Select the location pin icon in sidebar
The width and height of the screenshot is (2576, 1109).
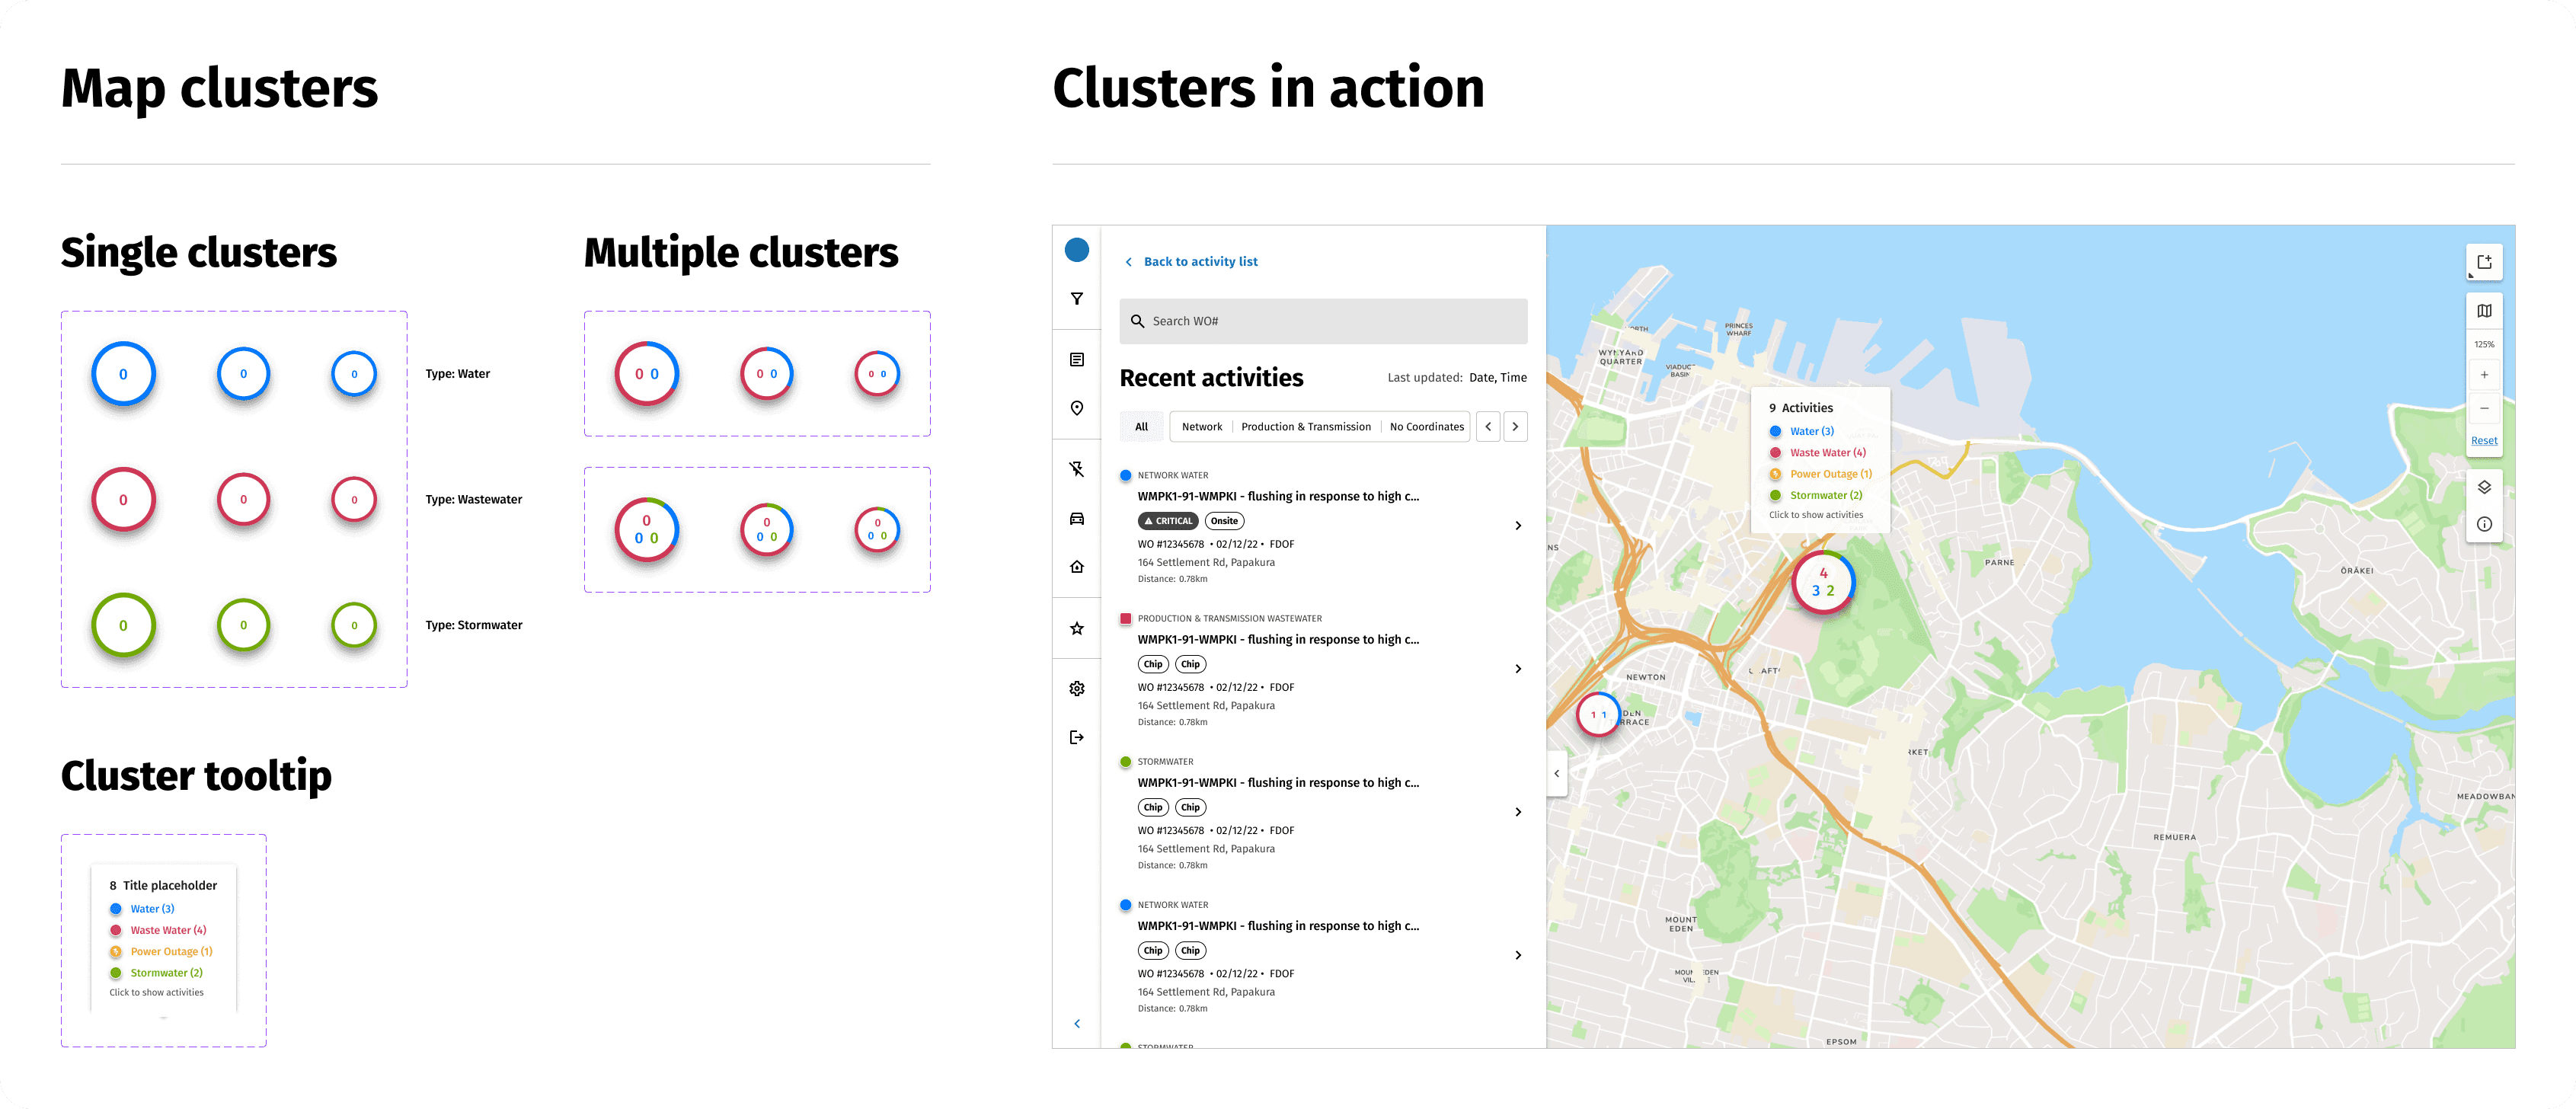1077,408
